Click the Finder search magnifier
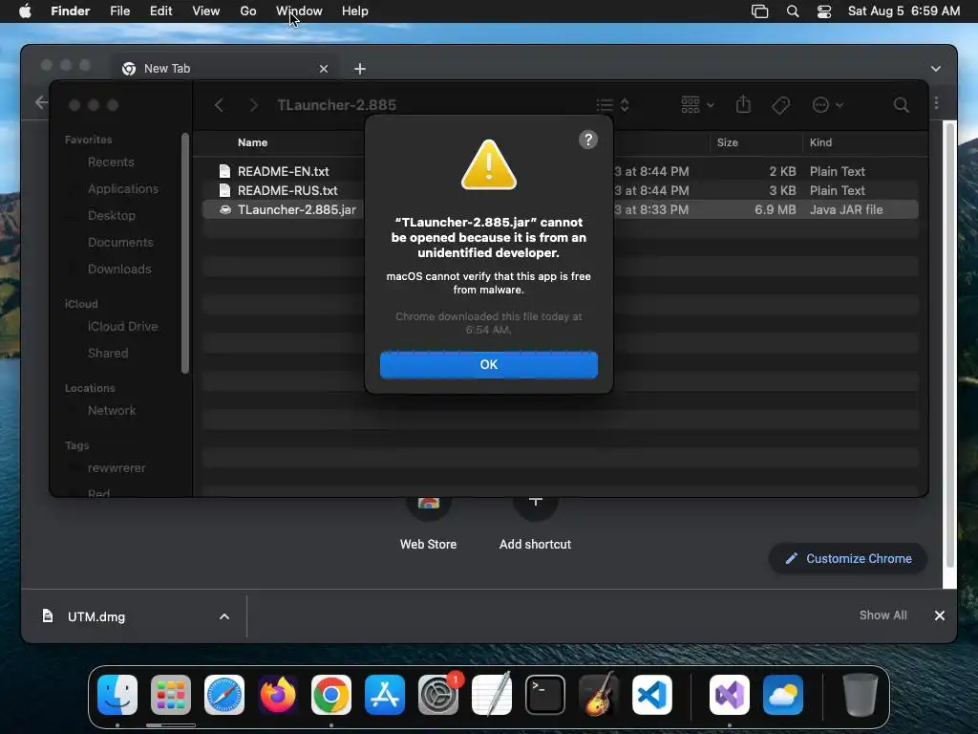 (901, 105)
